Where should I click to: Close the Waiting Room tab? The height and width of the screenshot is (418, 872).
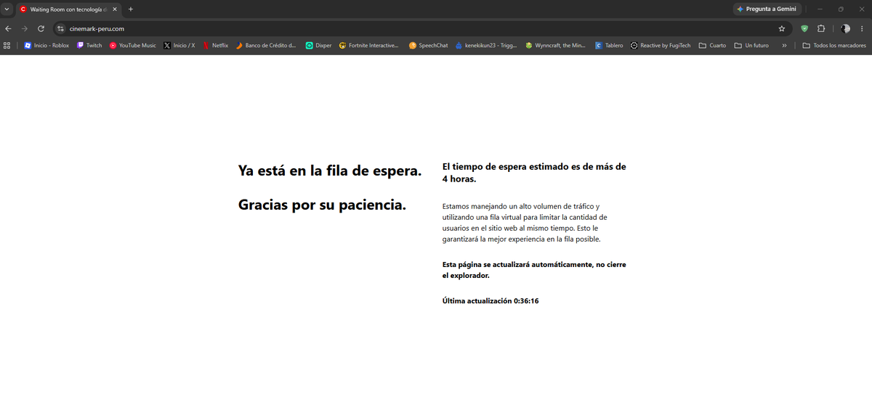(115, 9)
